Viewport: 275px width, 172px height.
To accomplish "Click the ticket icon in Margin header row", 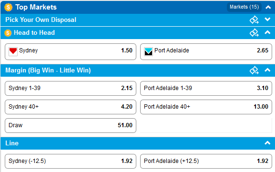I will click(254, 70).
